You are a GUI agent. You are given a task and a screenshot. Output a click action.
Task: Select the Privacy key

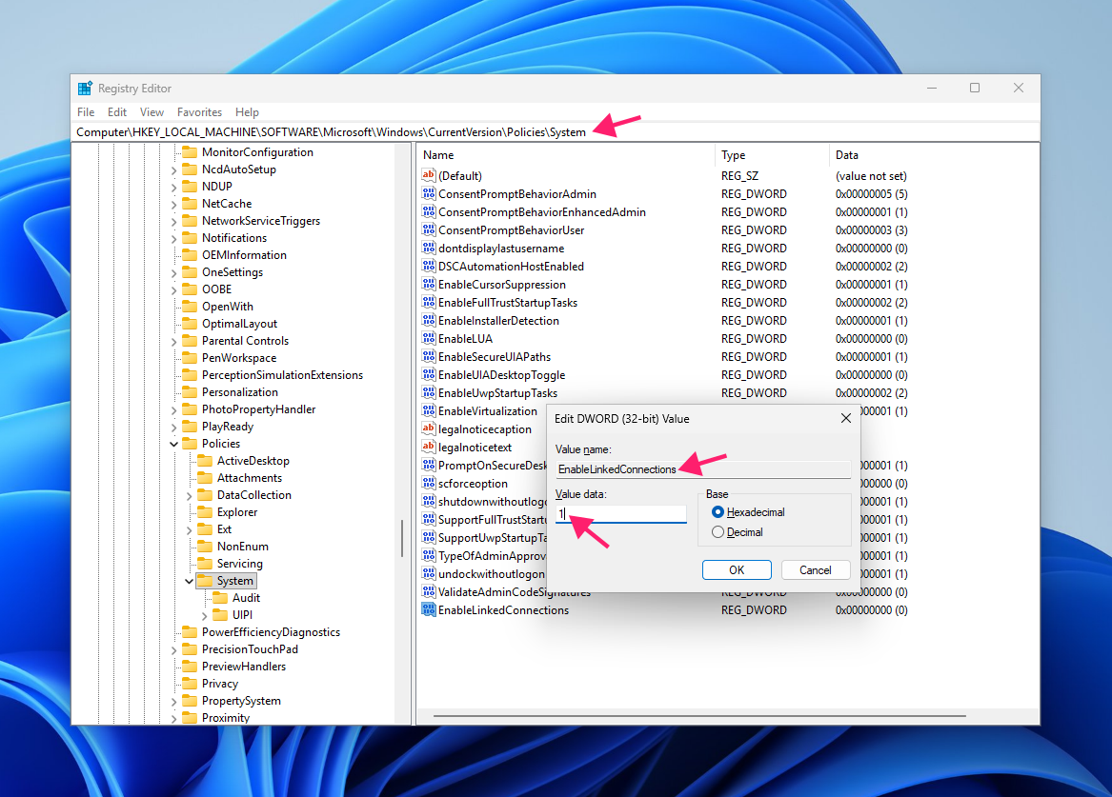[220, 684]
